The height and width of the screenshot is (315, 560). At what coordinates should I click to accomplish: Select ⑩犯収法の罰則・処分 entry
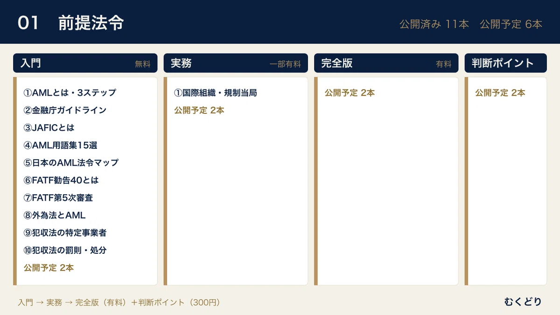(65, 250)
